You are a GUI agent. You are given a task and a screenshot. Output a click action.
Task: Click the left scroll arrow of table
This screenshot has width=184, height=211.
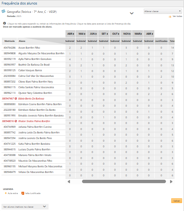coord(69,182)
